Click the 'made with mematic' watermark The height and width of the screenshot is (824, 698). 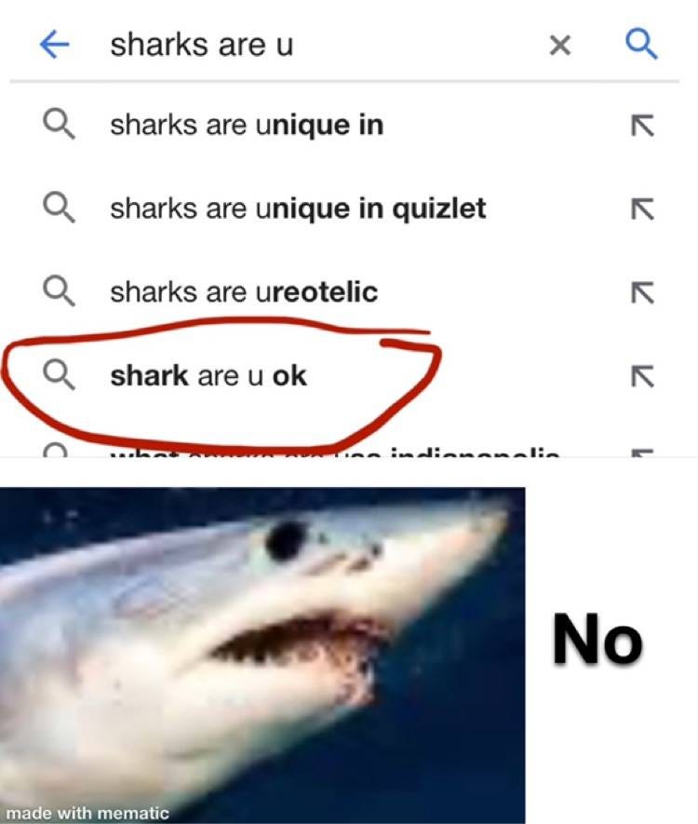click(87, 813)
